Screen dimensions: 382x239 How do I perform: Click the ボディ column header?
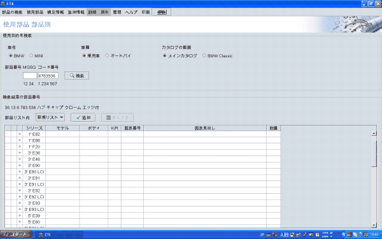coord(94,128)
